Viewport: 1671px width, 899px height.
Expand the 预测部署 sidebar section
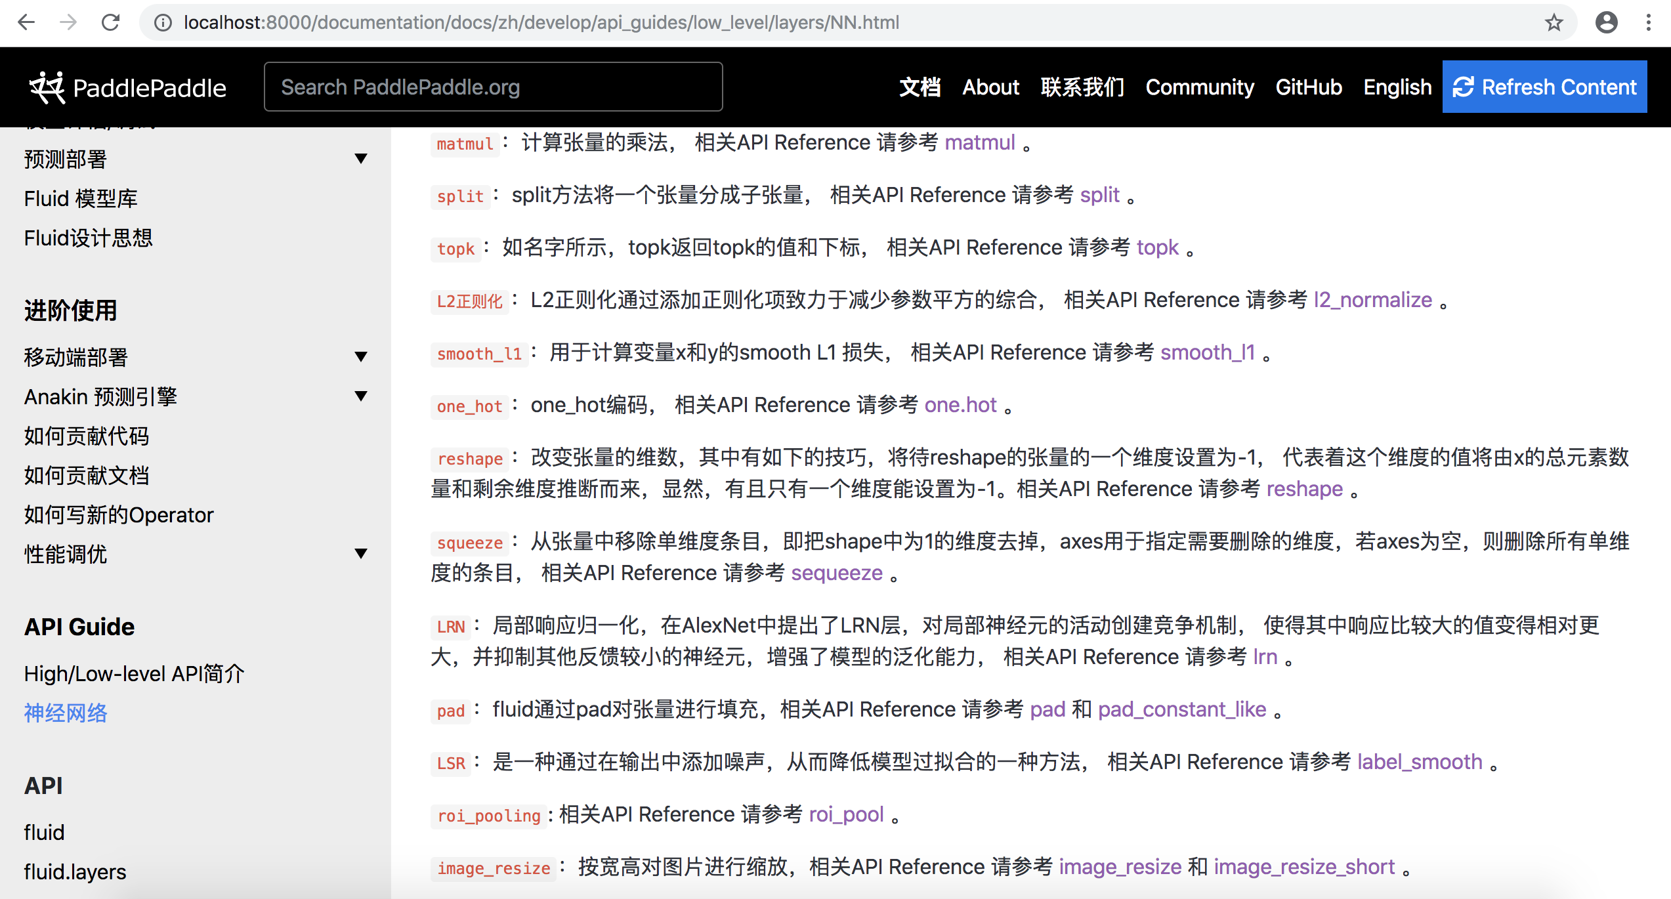click(360, 159)
